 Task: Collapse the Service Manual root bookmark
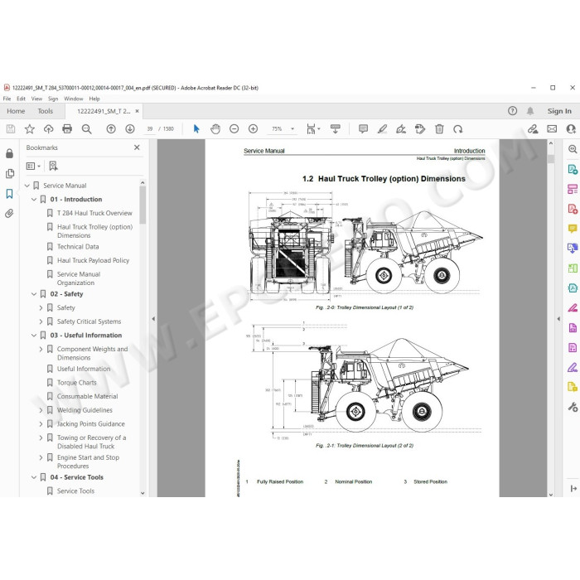[x=27, y=186]
